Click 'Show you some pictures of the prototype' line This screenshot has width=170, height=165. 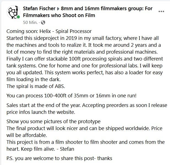[53, 122]
